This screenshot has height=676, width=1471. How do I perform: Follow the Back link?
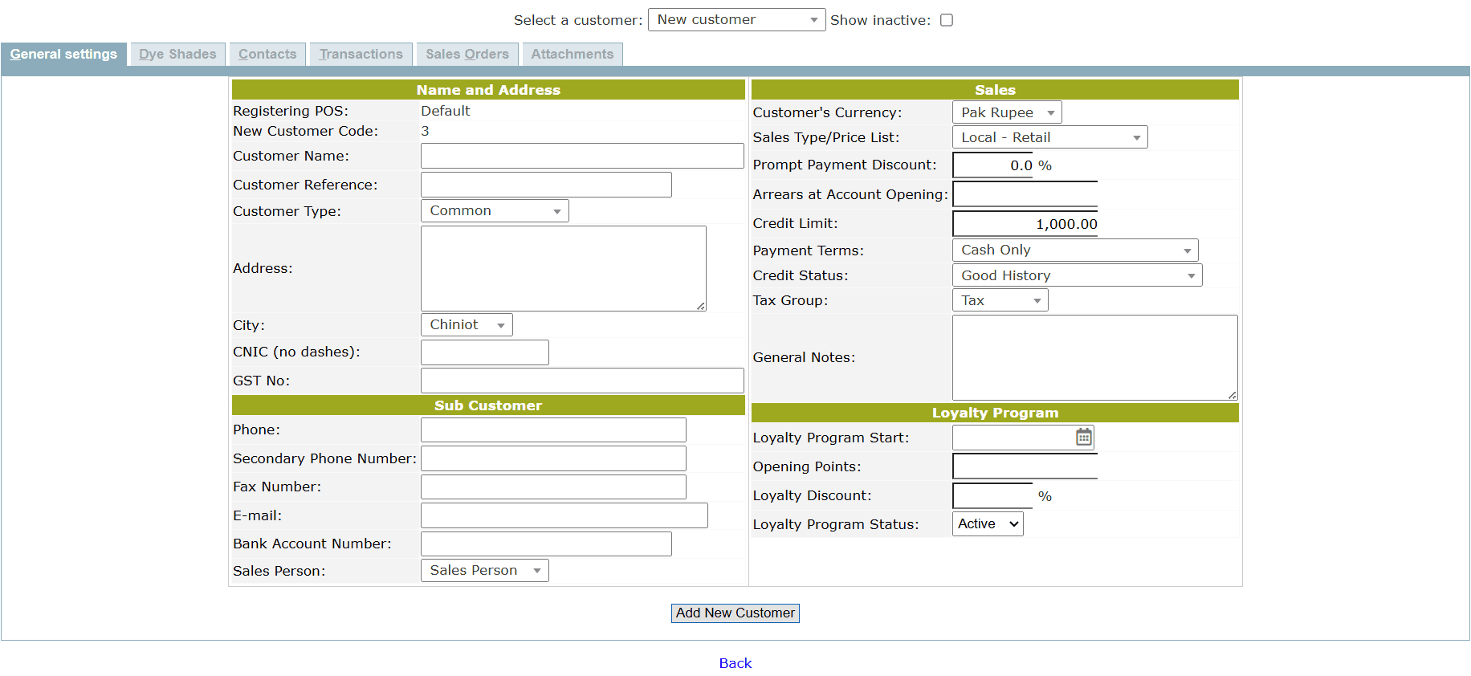point(735,663)
